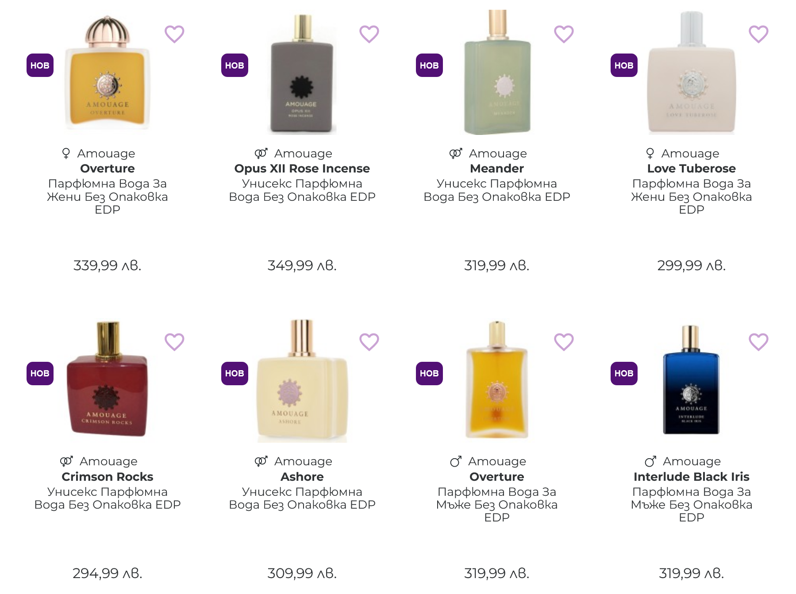The image size is (796, 594).
Task: Open the Ashore product title
Action: click(302, 477)
